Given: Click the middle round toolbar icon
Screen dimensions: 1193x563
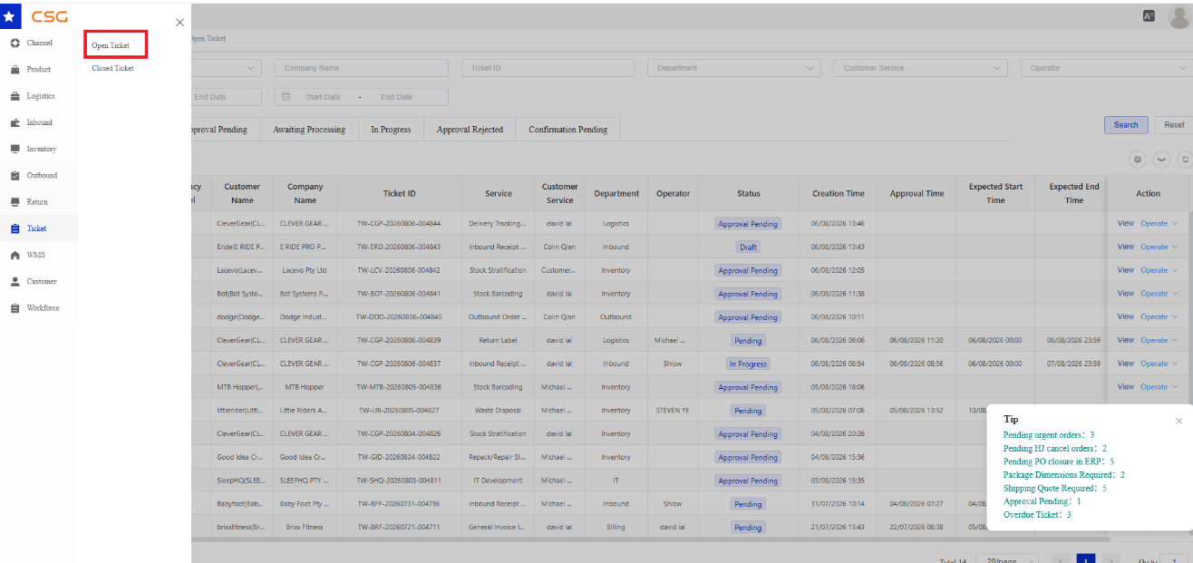Looking at the screenshot, I should 1162,160.
